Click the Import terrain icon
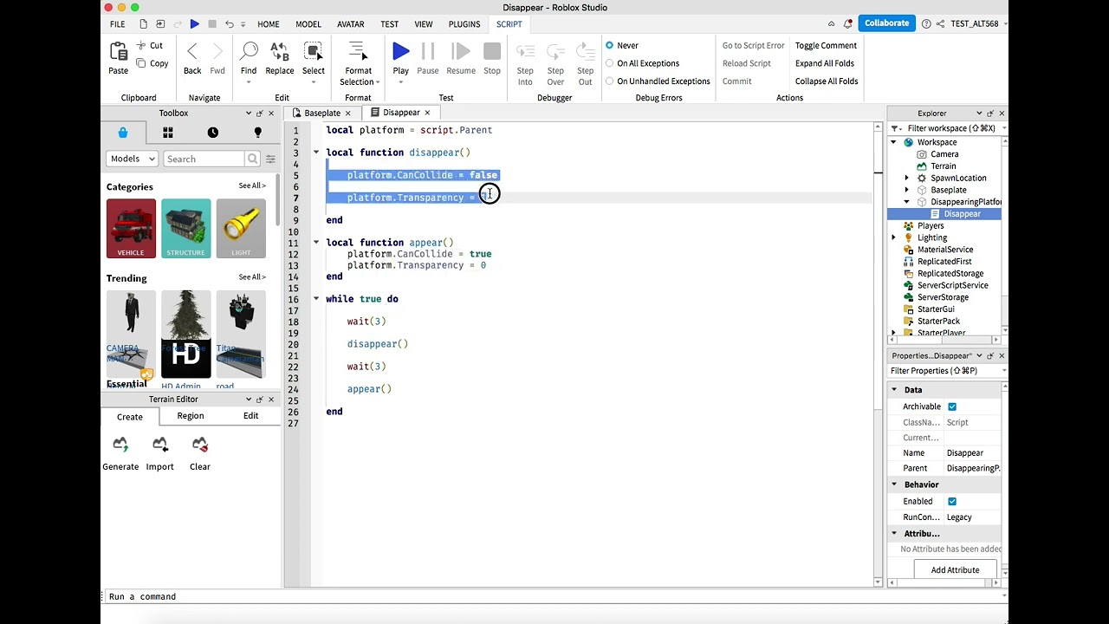Screen dimensions: 1109x624 coord(159,445)
